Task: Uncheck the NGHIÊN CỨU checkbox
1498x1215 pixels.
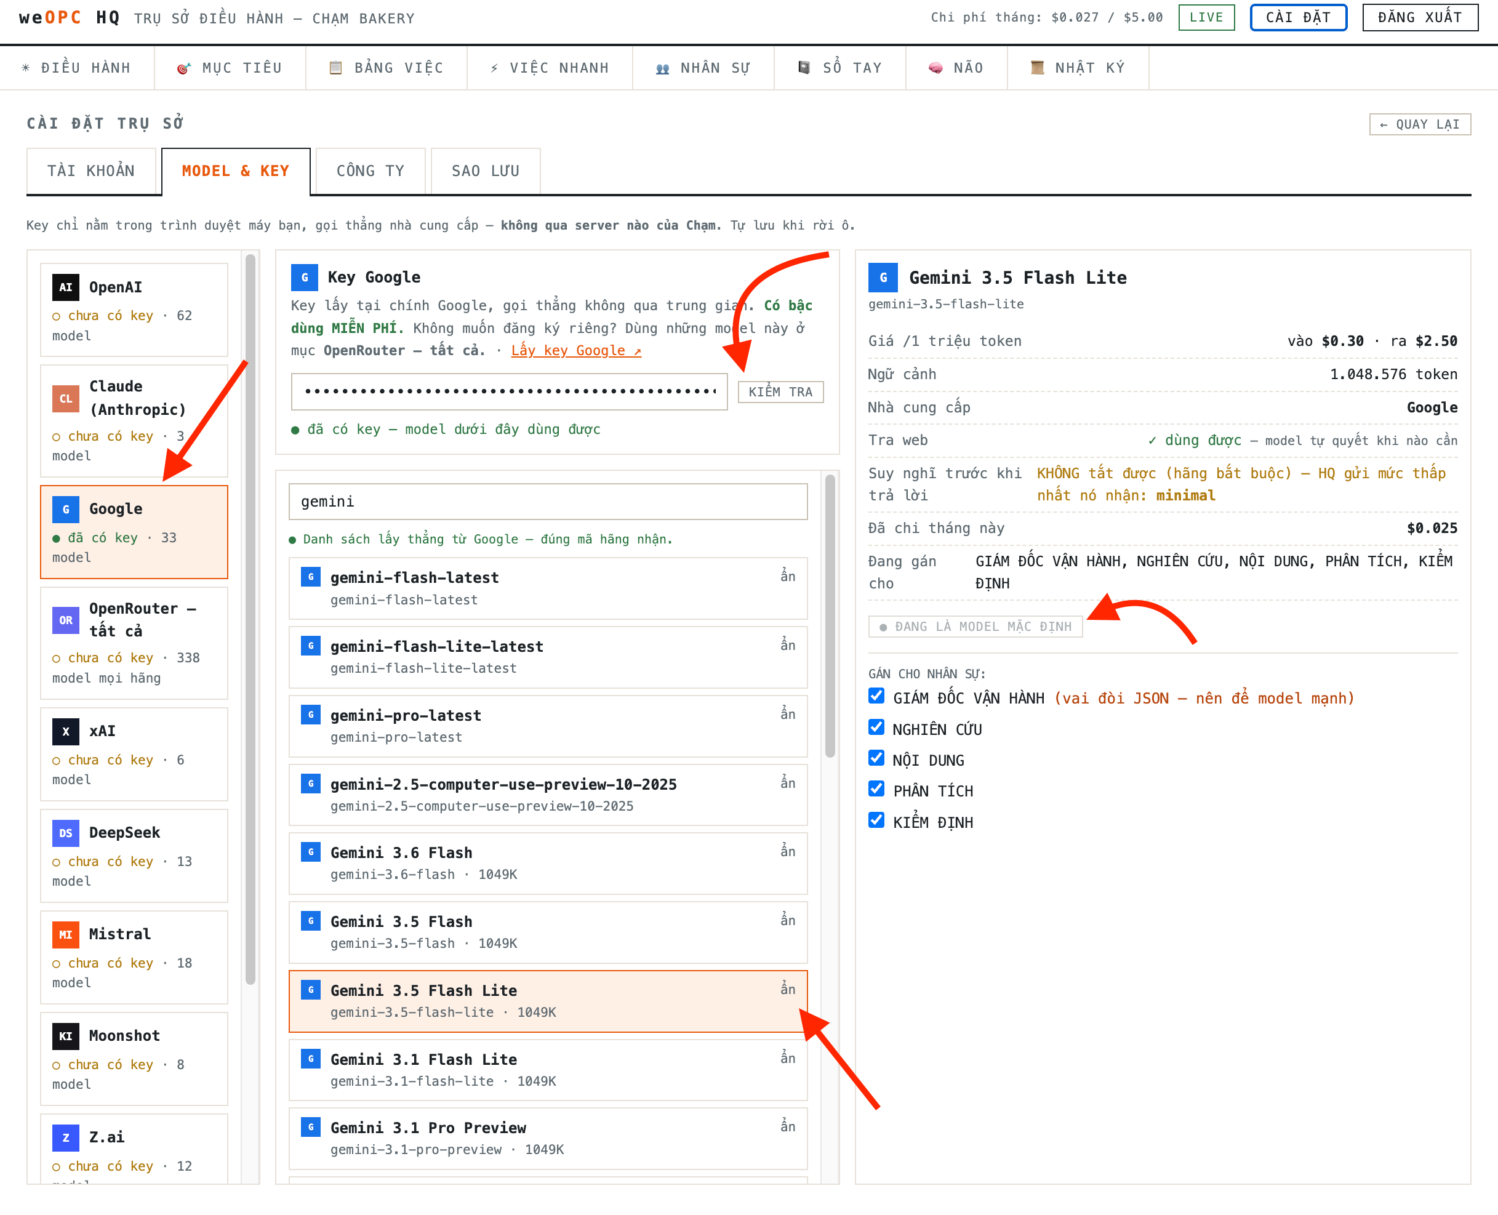Action: point(876,727)
